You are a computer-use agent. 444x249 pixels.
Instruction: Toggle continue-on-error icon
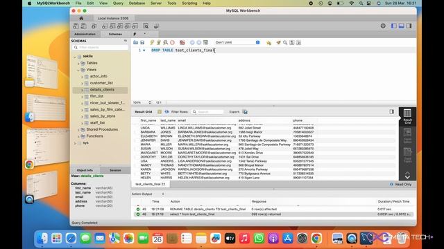click(182, 42)
